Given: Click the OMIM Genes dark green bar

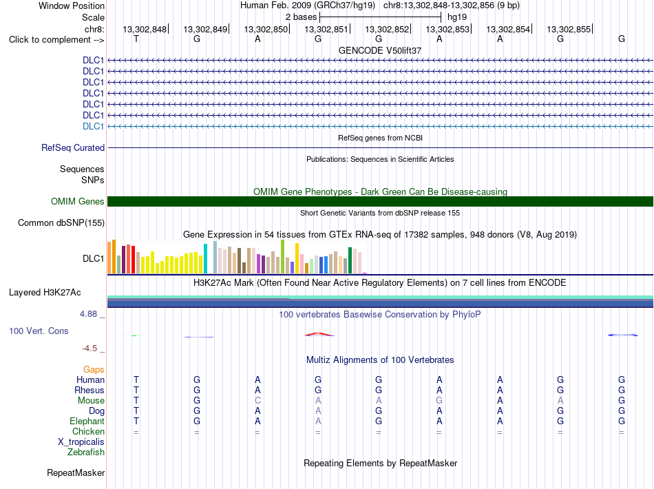Looking at the screenshot, I should 380,201.
